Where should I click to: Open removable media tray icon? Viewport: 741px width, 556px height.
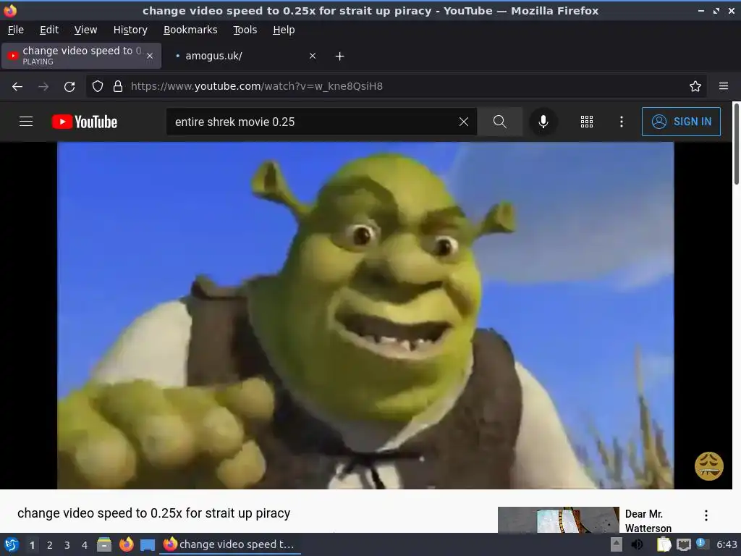click(x=617, y=544)
